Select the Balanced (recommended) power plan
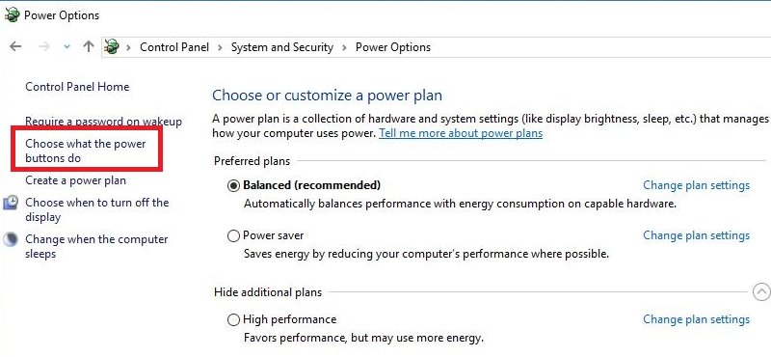 pyautogui.click(x=233, y=185)
